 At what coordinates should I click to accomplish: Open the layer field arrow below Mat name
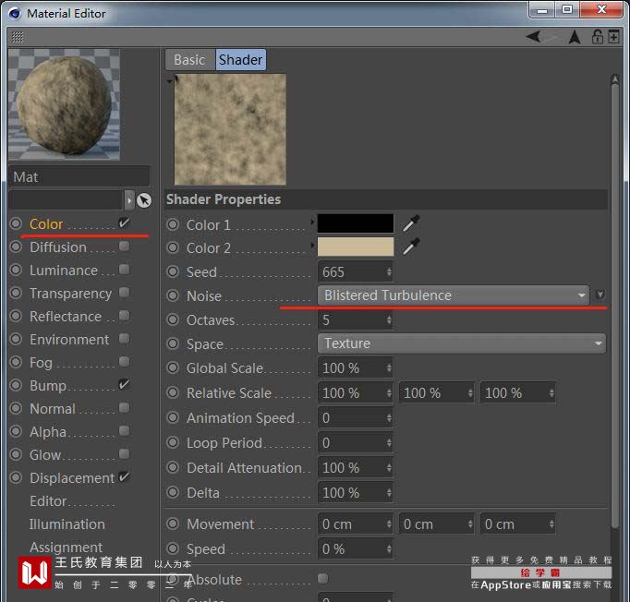point(129,200)
